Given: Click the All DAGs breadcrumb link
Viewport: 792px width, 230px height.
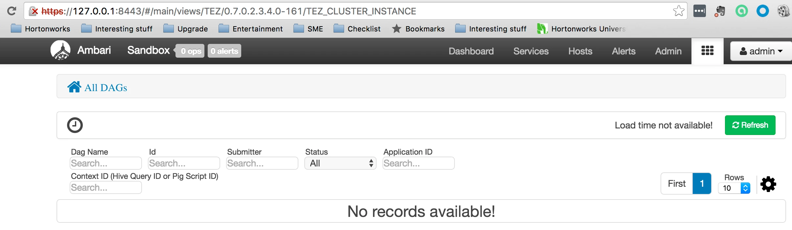Looking at the screenshot, I should pyautogui.click(x=106, y=87).
